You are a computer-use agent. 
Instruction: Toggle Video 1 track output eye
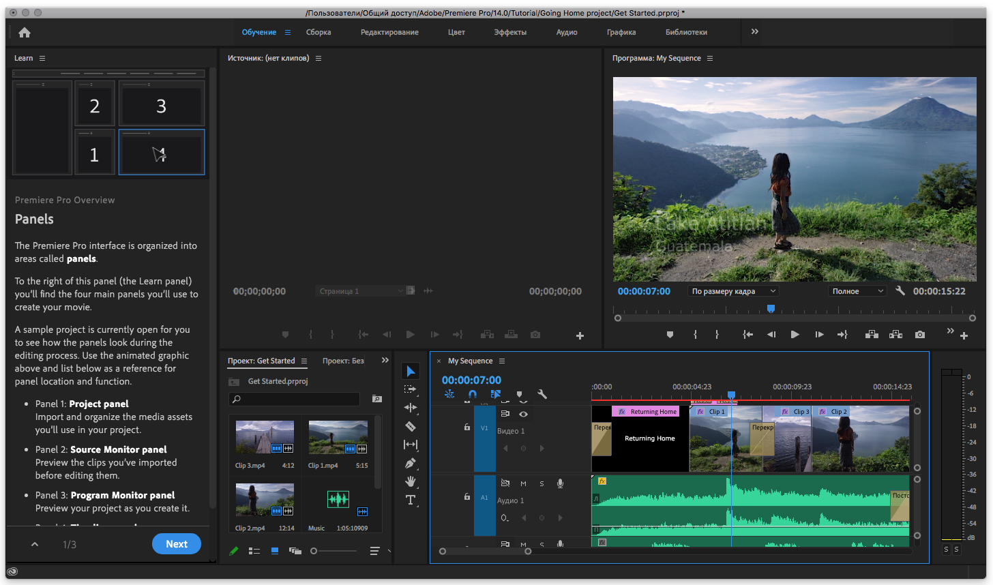(523, 414)
